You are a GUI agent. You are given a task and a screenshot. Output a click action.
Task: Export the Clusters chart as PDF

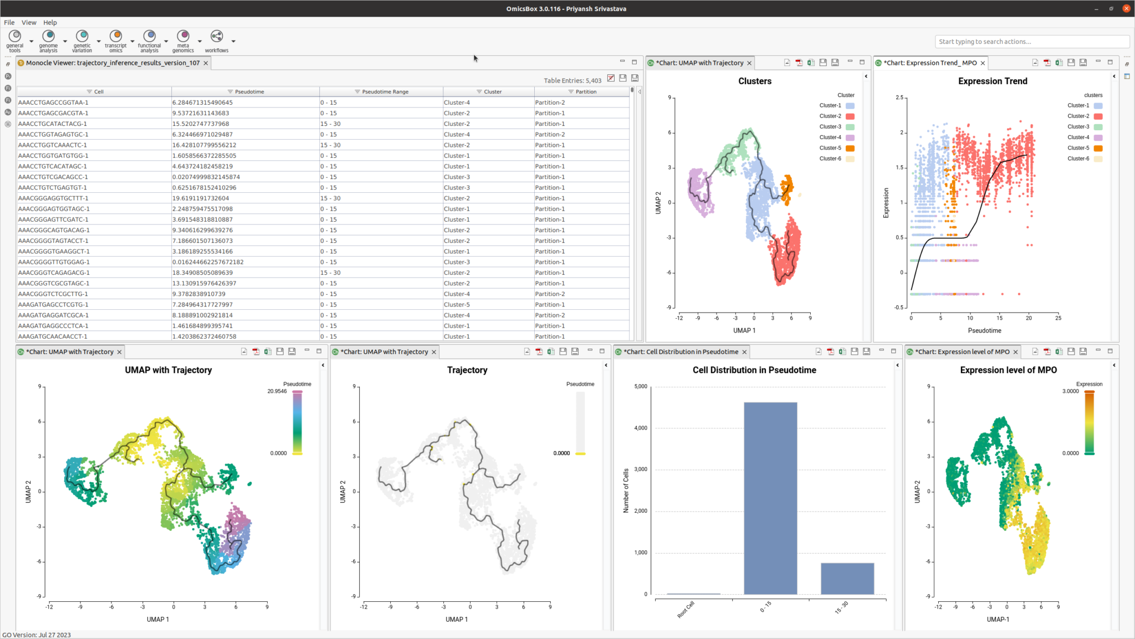click(x=799, y=63)
